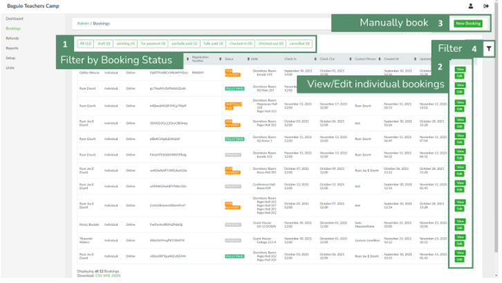Open the filter funnel icon
The width and height of the screenshot is (502, 283).
point(489,49)
